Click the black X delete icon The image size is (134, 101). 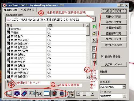(x=94, y=40)
